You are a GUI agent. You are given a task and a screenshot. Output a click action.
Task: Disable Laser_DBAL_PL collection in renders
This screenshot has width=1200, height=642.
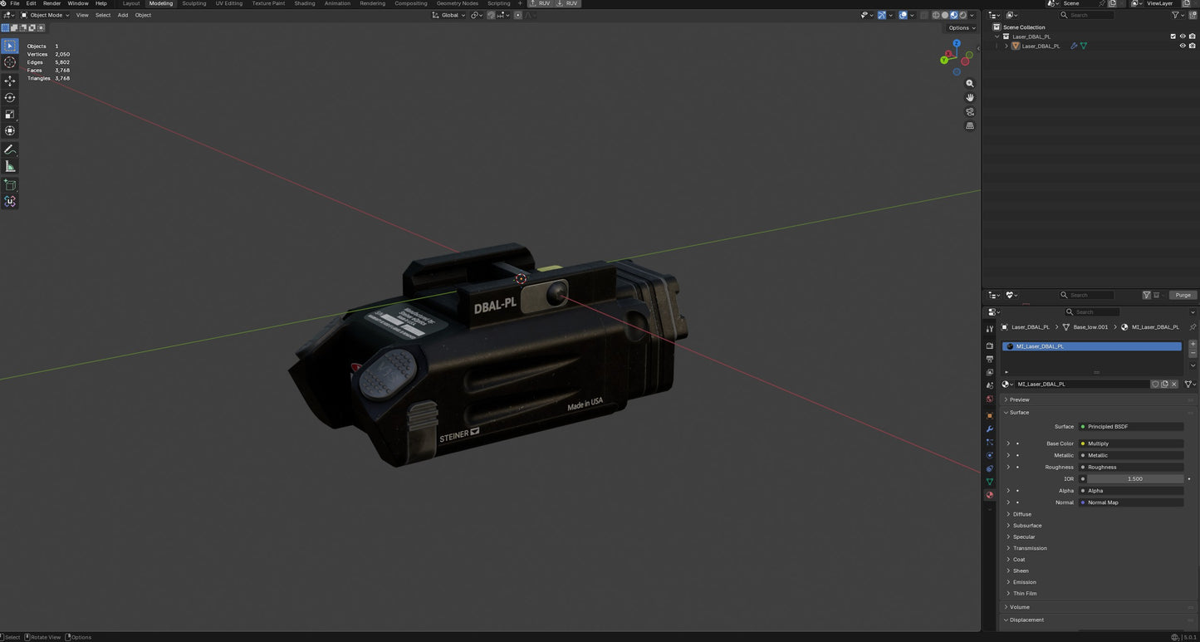coord(1193,37)
